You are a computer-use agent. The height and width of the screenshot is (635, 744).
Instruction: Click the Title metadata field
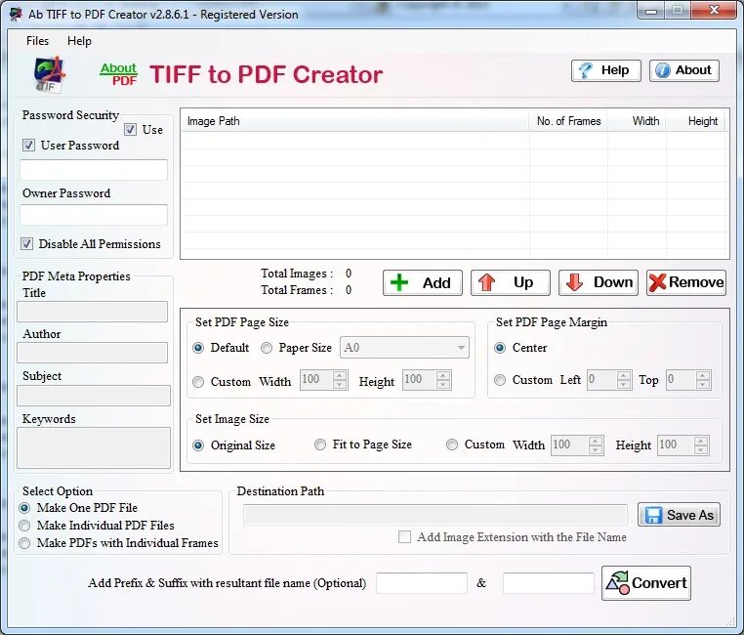point(93,312)
